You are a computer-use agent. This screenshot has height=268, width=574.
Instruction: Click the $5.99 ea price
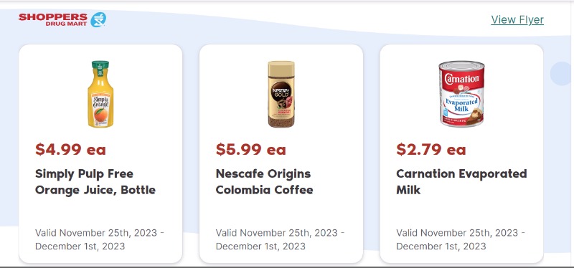pos(250,149)
